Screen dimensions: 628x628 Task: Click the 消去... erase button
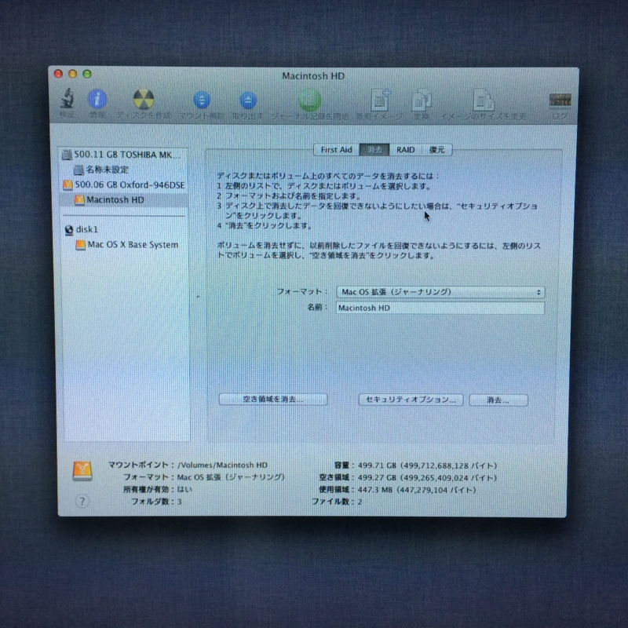tap(498, 400)
